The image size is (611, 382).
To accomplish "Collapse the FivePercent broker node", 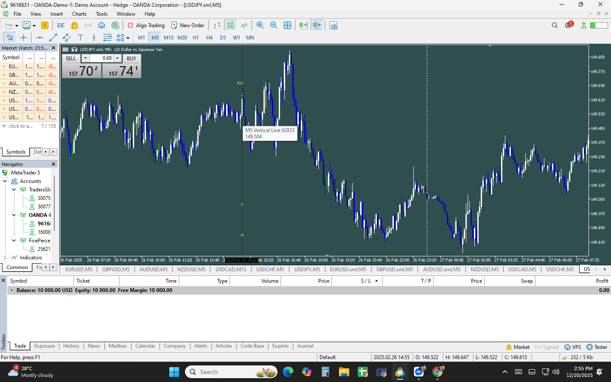I will pos(14,241).
